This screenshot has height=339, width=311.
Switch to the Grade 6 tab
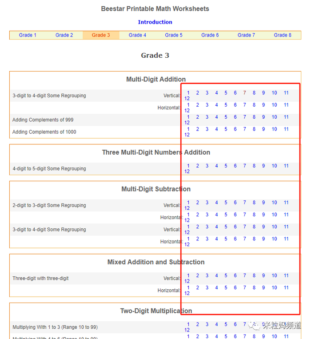pyautogui.click(x=210, y=35)
